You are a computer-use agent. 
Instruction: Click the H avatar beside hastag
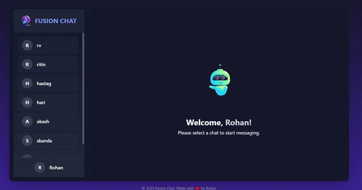(x=27, y=83)
